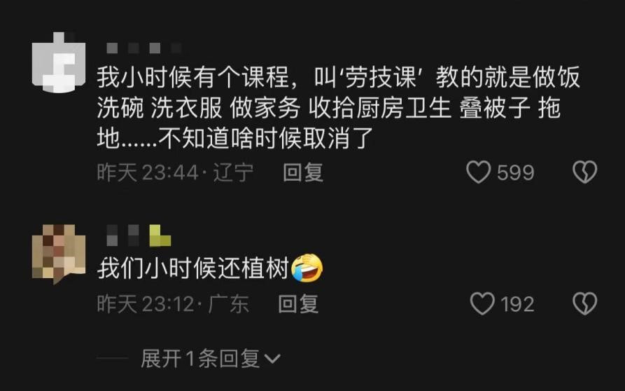Screen dimensions: 625x391
Task: Click the 昨天 23:44 · 辽宁 timestamp
Action: point(176,172)
